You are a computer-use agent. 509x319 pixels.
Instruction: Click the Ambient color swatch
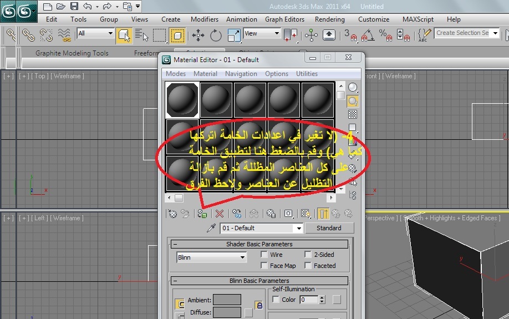coord(227,300)
